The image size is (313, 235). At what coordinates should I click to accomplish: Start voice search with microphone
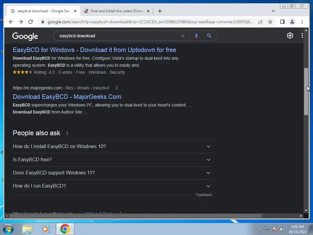(x=197, y=36)
